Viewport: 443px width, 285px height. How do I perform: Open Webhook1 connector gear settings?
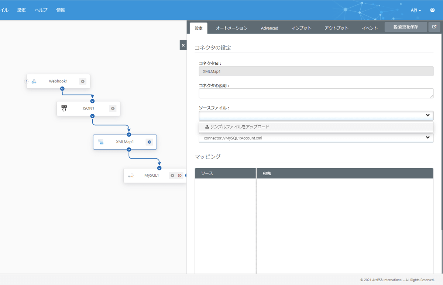click(83, 81)
